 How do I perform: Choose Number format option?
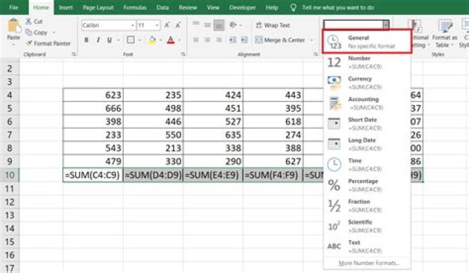[367, 63]
